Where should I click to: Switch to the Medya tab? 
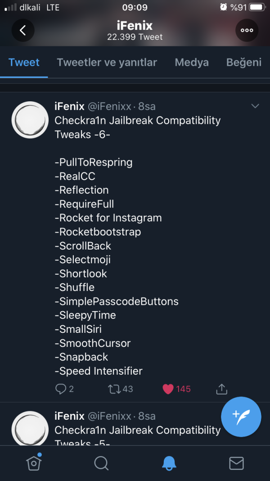192,62
